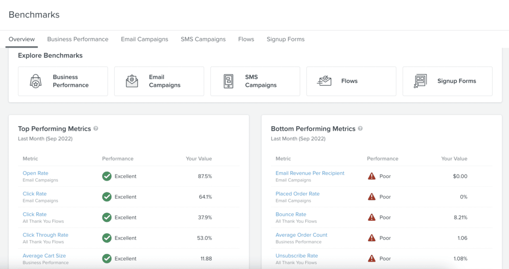Image resolution: width=509 pixels, height=269 pixels.
Task: Open the Placed Order Rate link
Action: 298,193
